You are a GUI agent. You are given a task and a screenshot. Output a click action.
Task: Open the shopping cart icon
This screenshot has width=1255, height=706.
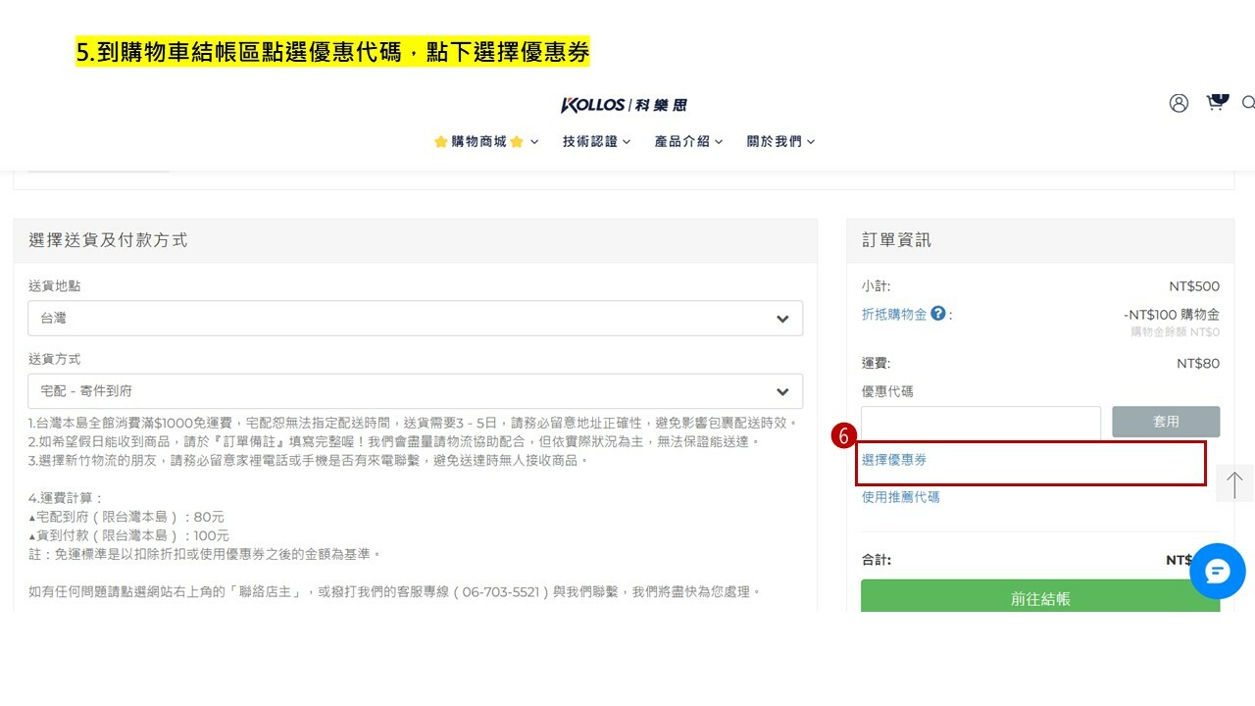tap(1215, 103)
